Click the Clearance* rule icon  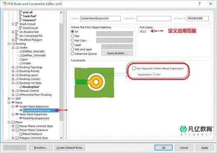click(21, 20)
